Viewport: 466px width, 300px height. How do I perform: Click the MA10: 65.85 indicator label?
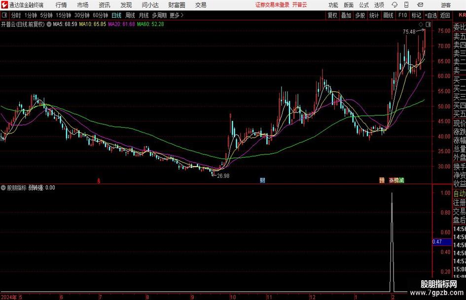[92, 24]
